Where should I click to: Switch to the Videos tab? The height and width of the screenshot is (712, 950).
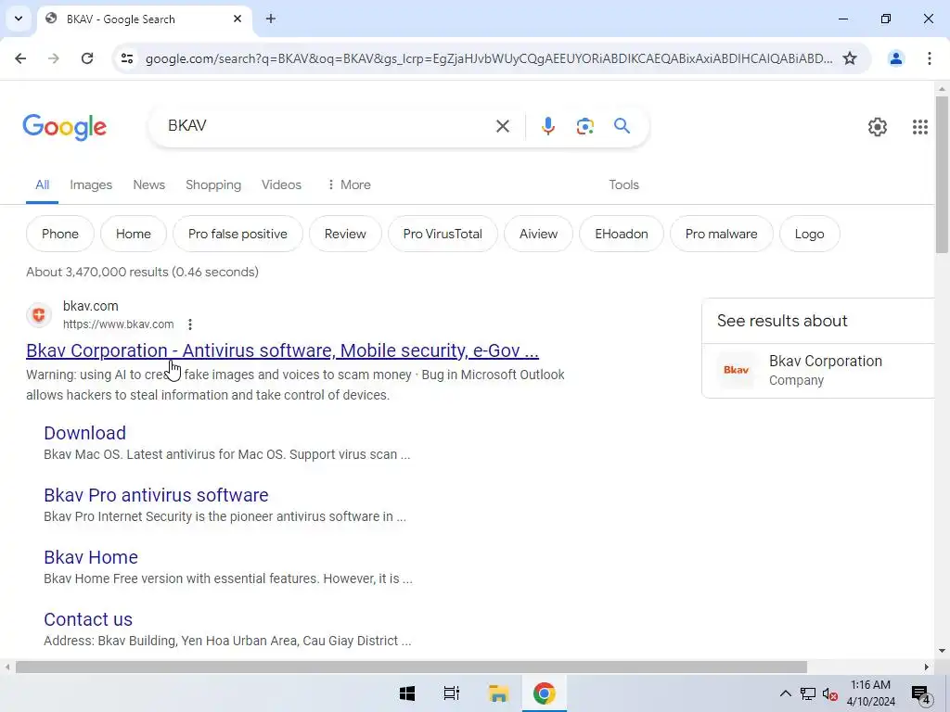281,184
